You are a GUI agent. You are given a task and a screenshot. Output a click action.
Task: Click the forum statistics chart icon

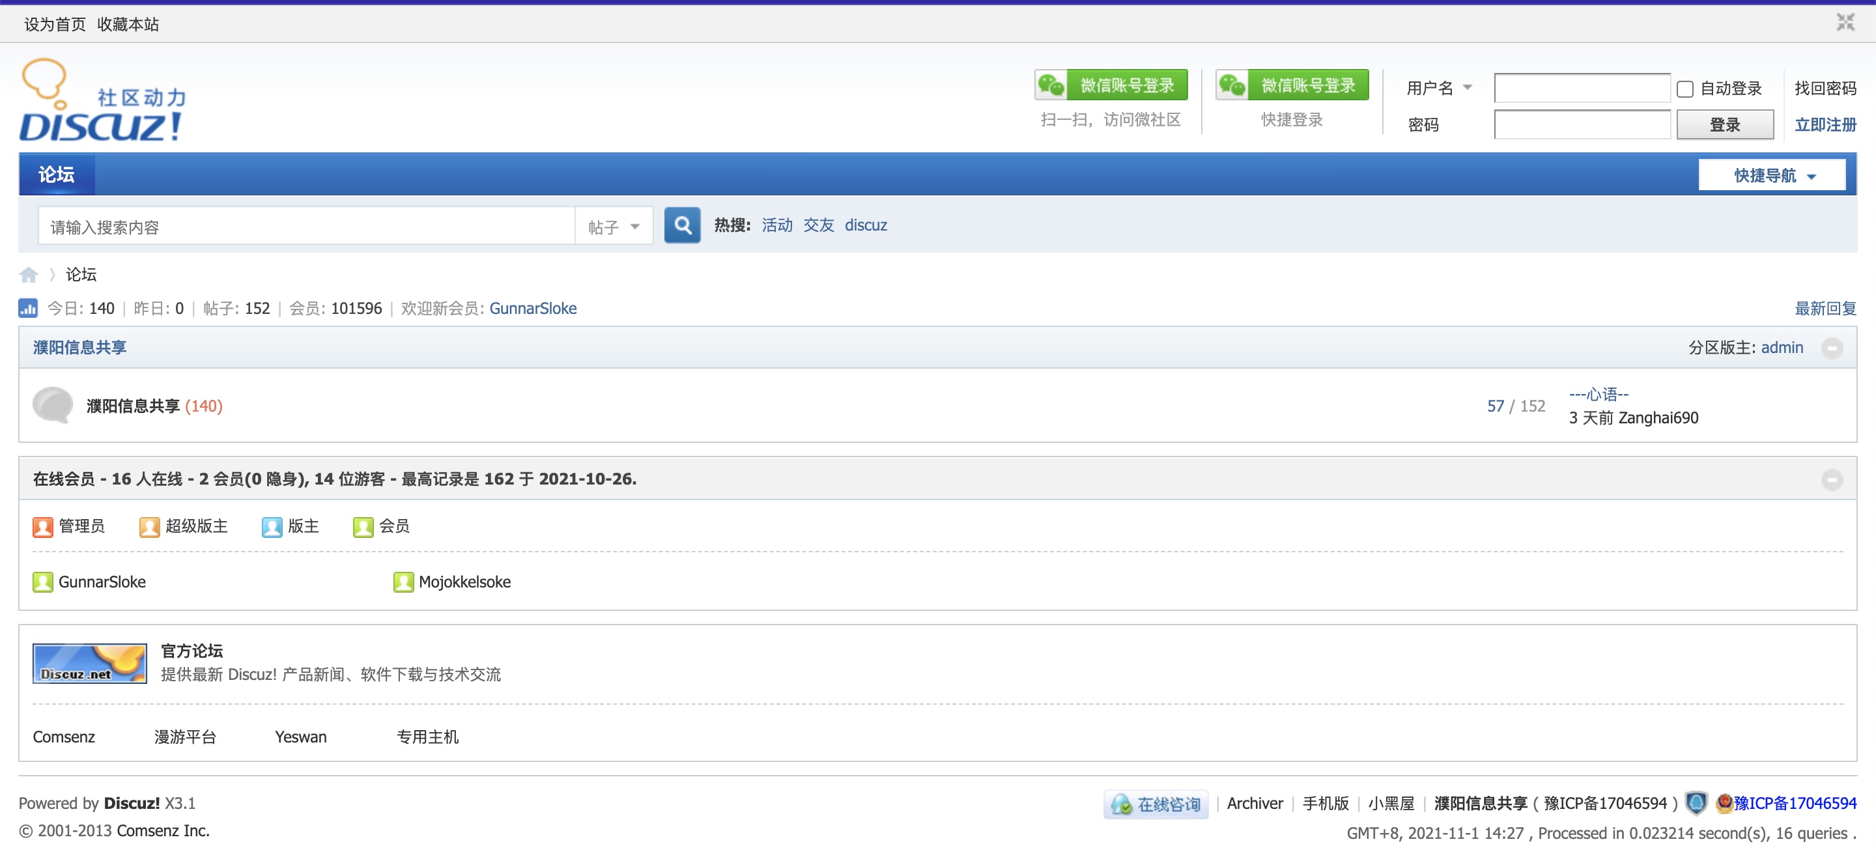click(x=27, y=308)
